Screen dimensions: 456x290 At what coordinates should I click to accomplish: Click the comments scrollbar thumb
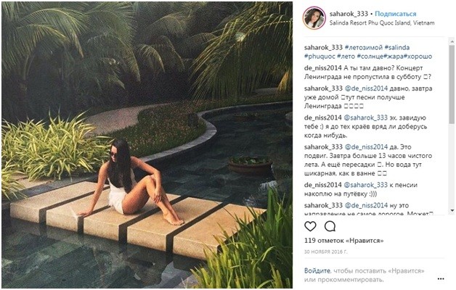pyautogui.click(x=452, y=84)
